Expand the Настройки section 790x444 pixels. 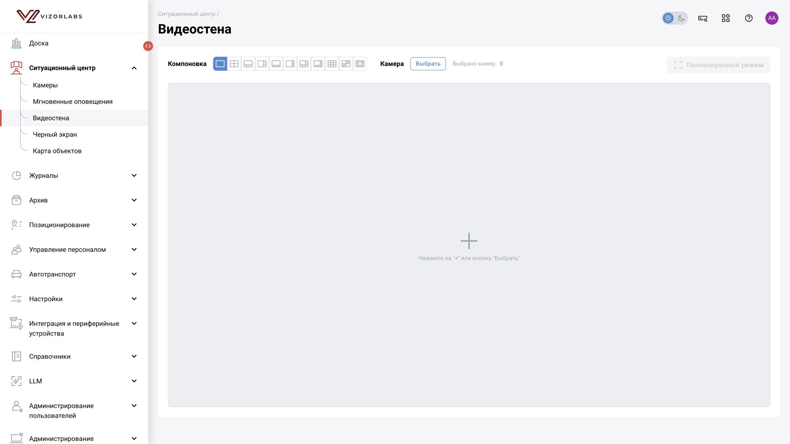point(134,299)
